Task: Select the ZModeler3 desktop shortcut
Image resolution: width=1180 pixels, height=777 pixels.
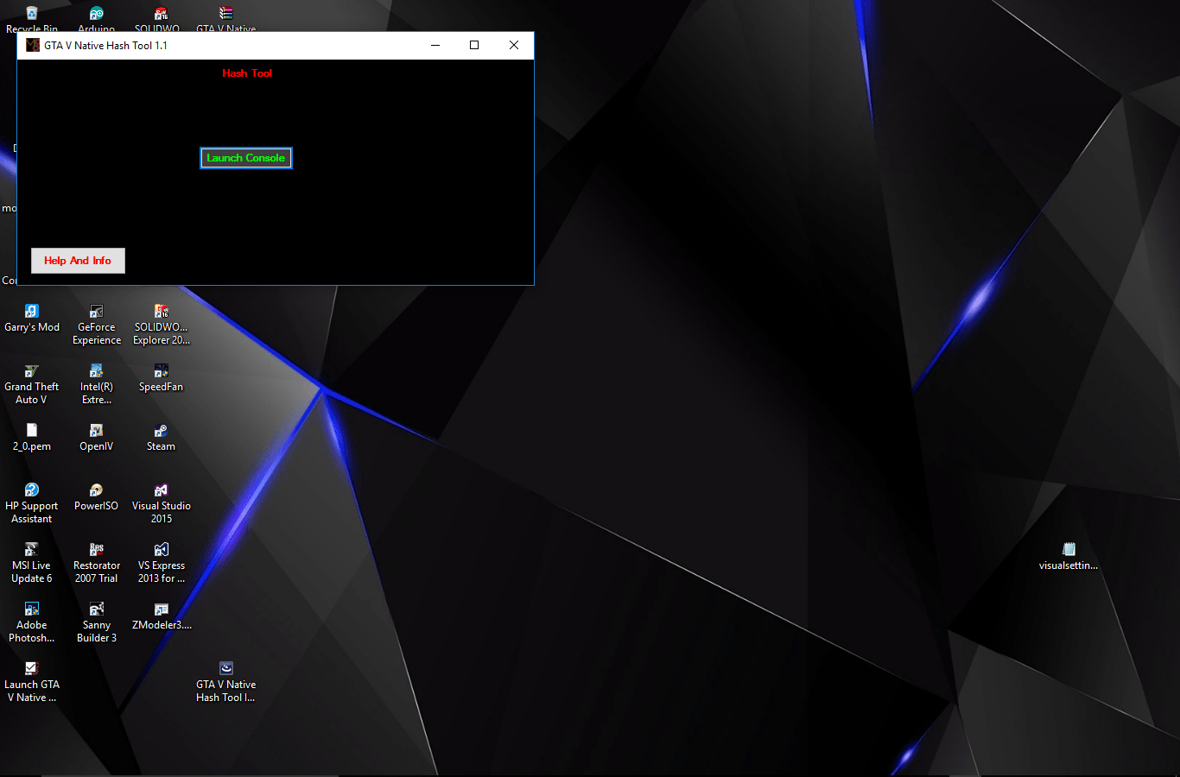Action: tap(162, 616)
